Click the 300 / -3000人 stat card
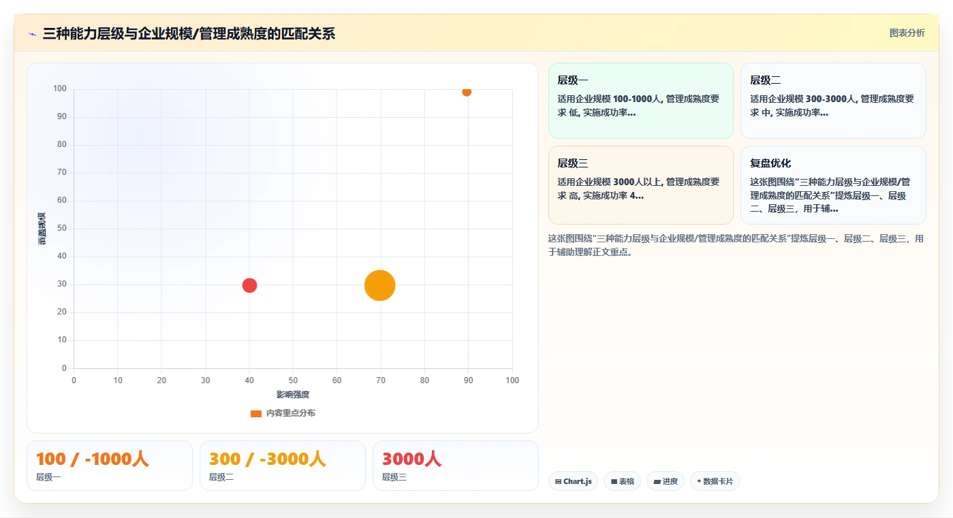Image resolution: width=953 pixels, height=518 pixels. click(283, 466)
